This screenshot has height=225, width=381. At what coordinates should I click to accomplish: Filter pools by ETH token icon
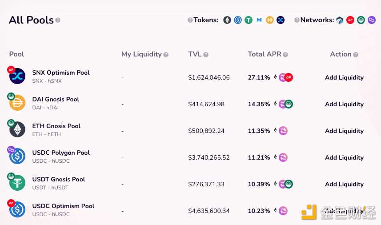tap(227, 20)
